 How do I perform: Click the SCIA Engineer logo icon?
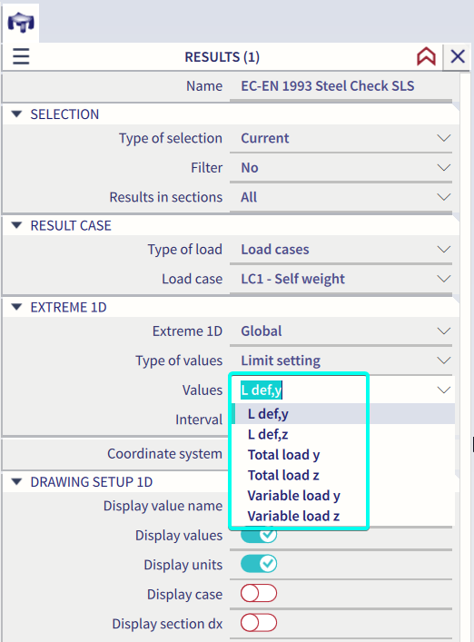pyautogui.click(x=21, y=23)
